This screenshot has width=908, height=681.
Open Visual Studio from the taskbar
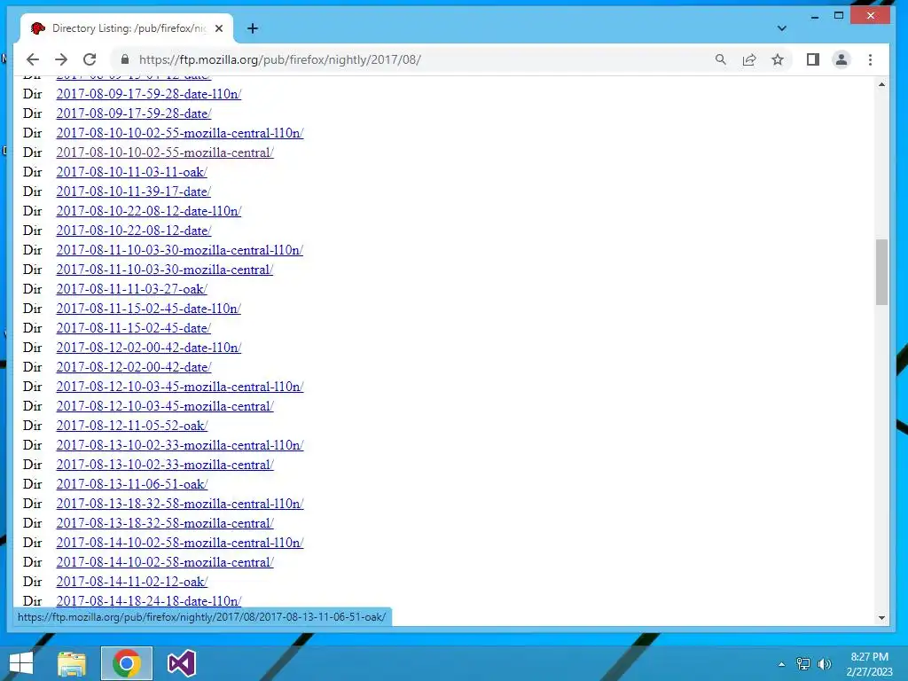point(181,663)
